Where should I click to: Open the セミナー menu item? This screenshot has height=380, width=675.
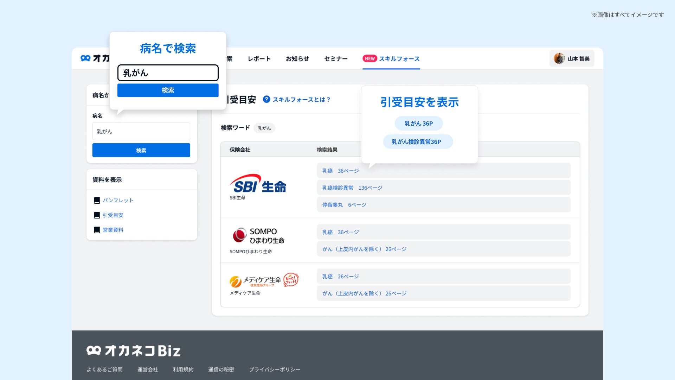(x=336, y=59)
